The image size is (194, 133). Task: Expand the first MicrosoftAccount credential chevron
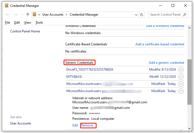coord(181,84)
